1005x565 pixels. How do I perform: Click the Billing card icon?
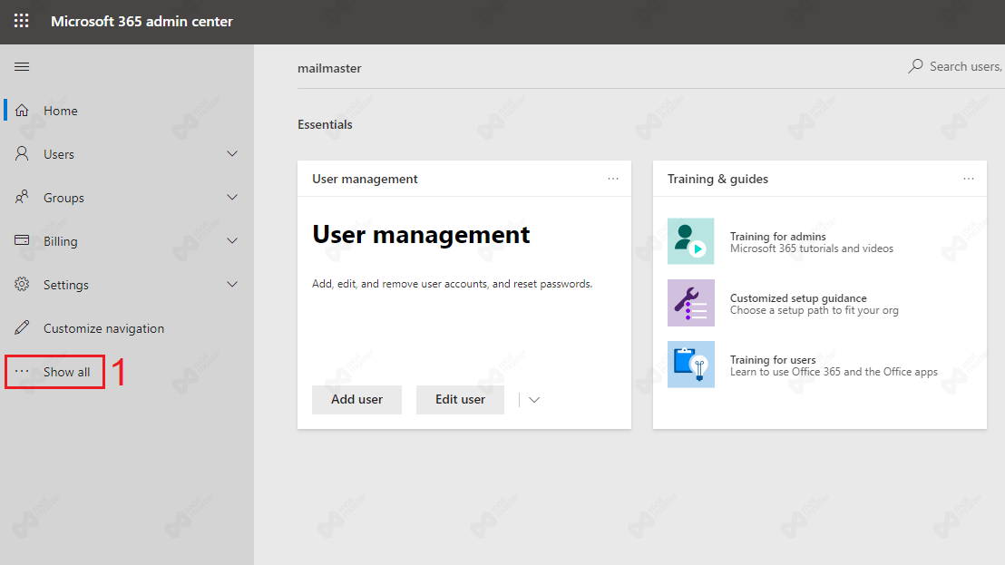pos(22,240)
